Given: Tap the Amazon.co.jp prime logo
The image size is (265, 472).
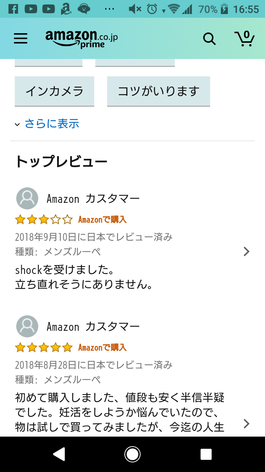Looking at the screenshot, I should (82, 39).
